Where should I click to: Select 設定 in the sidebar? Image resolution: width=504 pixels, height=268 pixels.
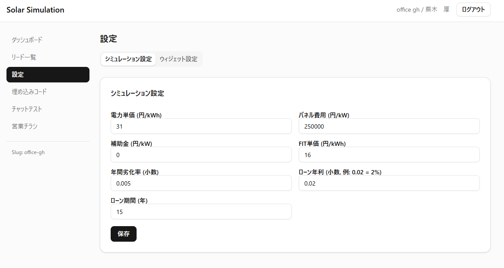click(48, 75)
